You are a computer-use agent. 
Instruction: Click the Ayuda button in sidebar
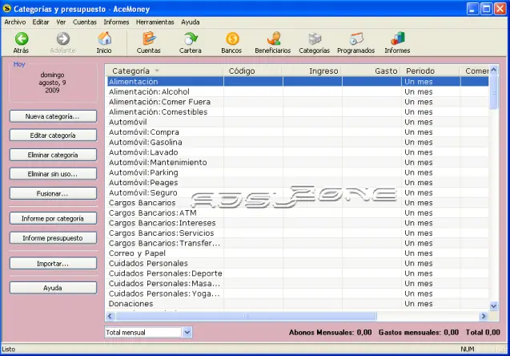53,288
